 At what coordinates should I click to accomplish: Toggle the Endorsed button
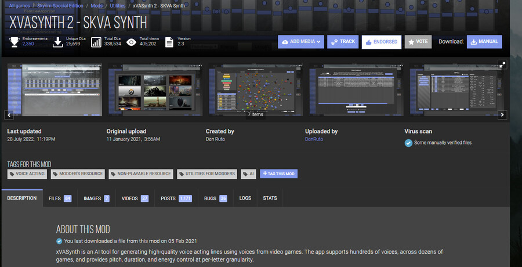click(382, 42)
